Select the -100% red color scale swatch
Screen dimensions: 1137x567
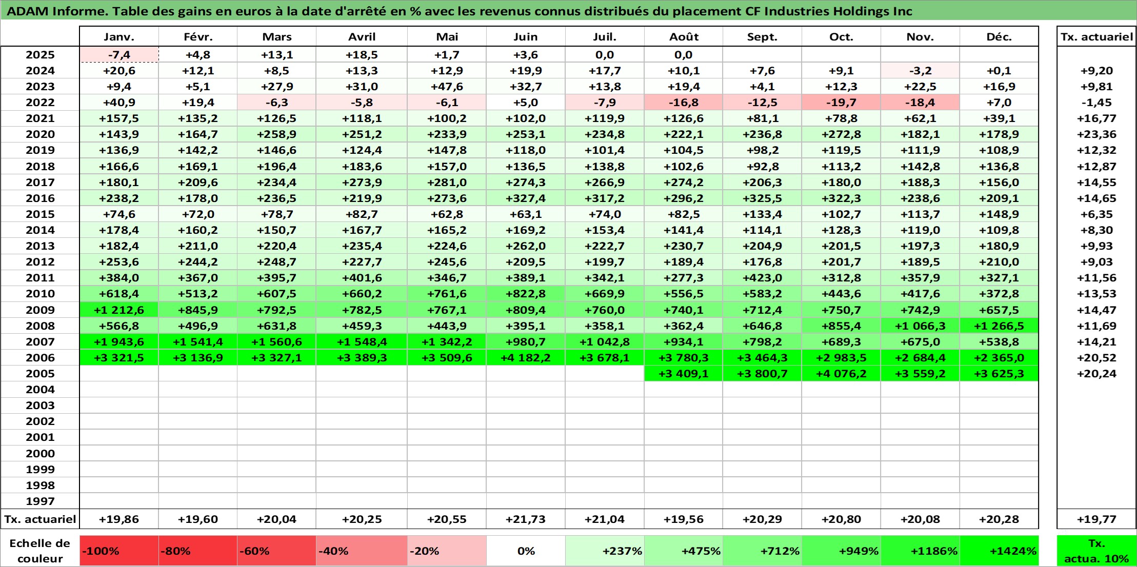pos(119,551)
